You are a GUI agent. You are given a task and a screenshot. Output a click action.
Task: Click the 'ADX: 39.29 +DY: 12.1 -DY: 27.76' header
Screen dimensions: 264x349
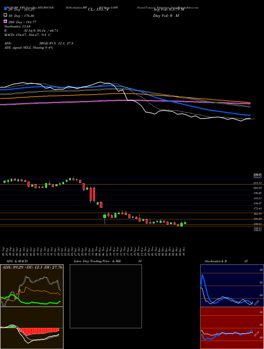coord(32,267)
